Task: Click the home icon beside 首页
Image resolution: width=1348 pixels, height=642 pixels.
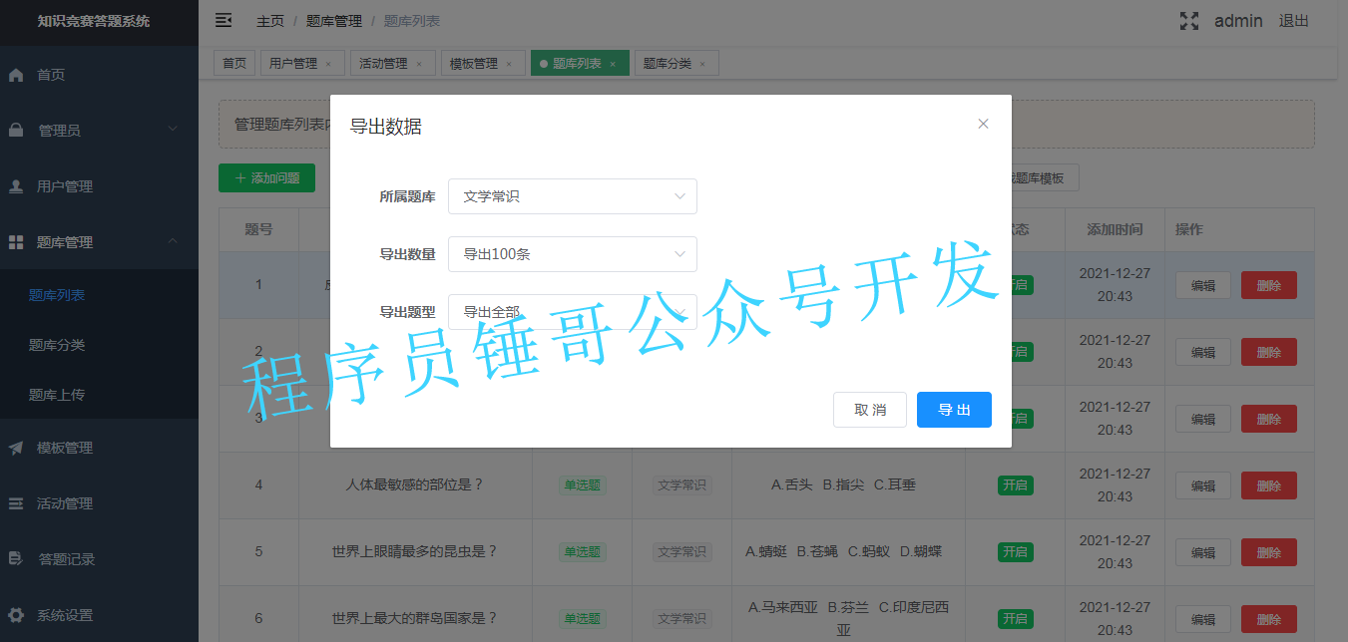Action: [16, 75]
